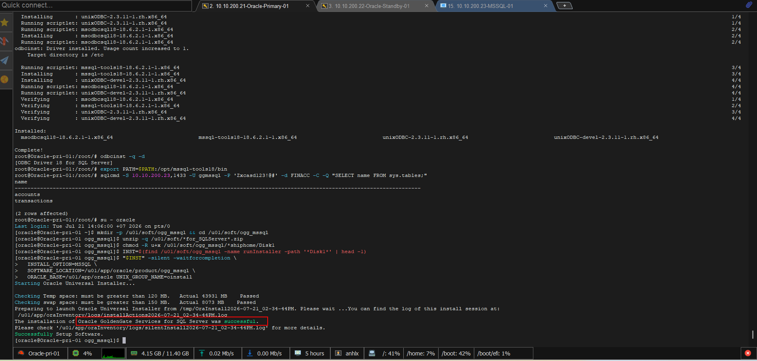Click the CPU chip usage icon
The height and width of the screenshot is (361, 757).
pos(75,353)
